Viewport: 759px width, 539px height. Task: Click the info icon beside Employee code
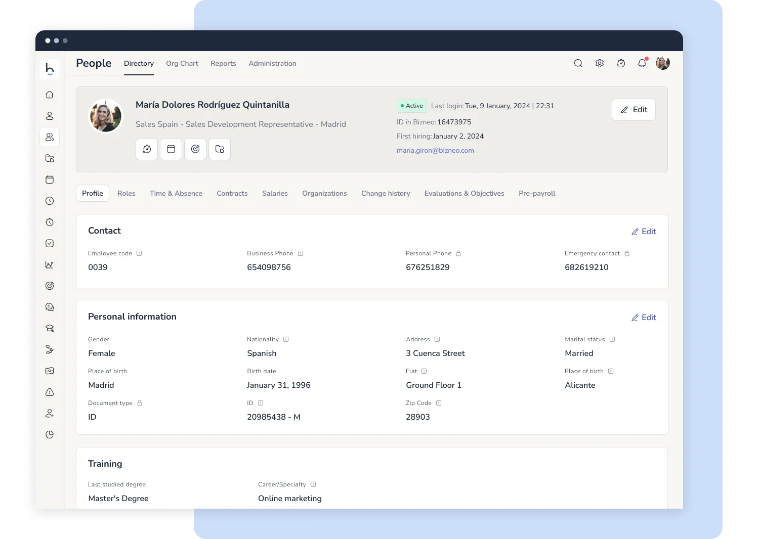pos(139,253)
